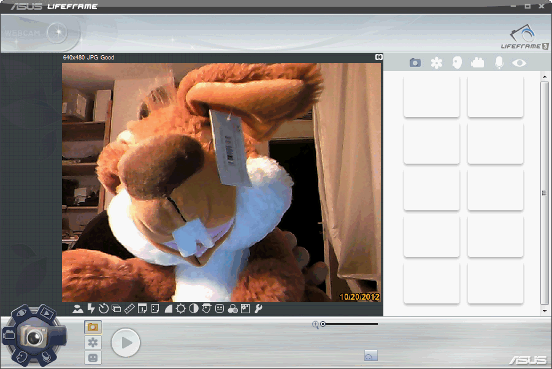Click the LifeFrame 3 logo
The image size is (552, 369).
(x=524, y=37)
